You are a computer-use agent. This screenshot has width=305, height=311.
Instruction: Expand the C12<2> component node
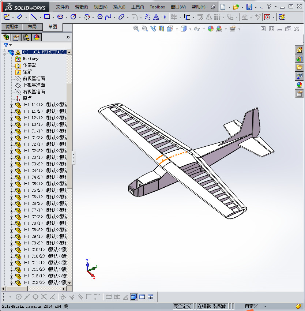point(11,284)
